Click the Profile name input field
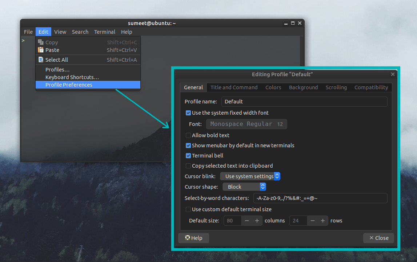The image size is (417, 262). (304, 101)
